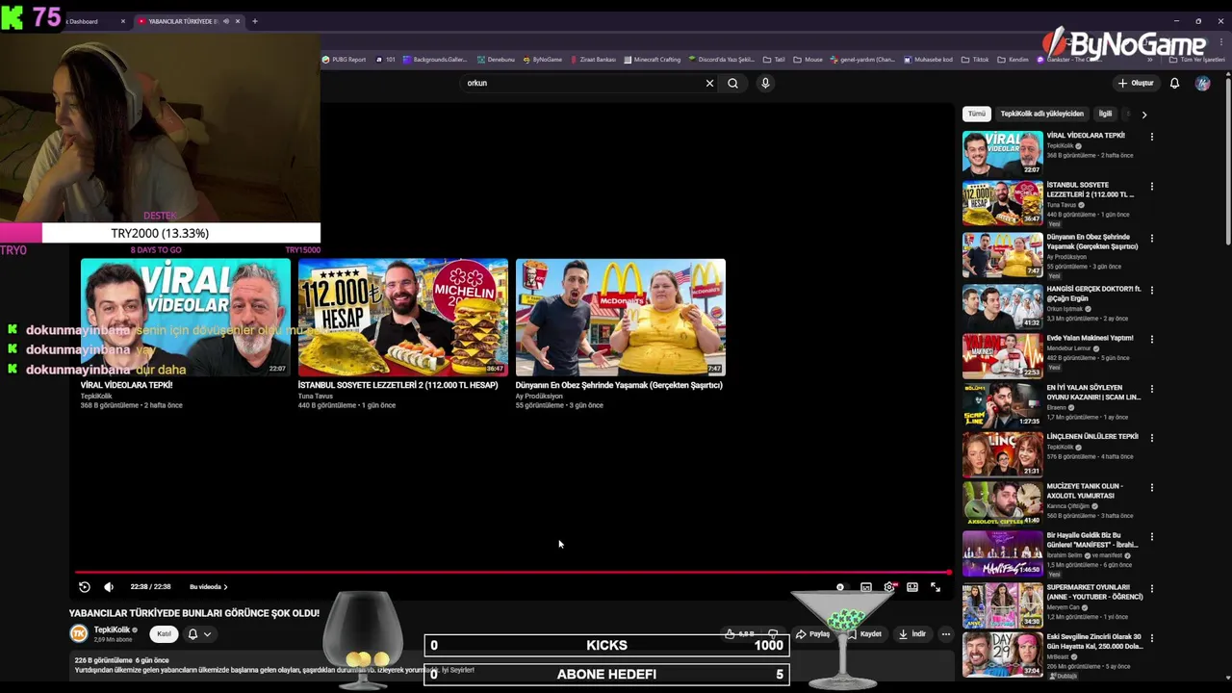Open the Tiktok bookmark folder
The width and height of the screenshot is (1232, 693).
point(975,60)
